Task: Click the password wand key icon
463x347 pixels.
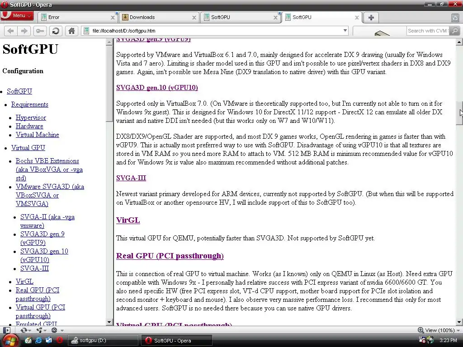Action: (x=40, y=31)
